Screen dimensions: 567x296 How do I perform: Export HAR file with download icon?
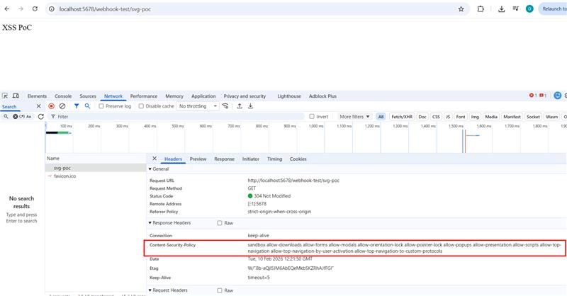(250, 106)
